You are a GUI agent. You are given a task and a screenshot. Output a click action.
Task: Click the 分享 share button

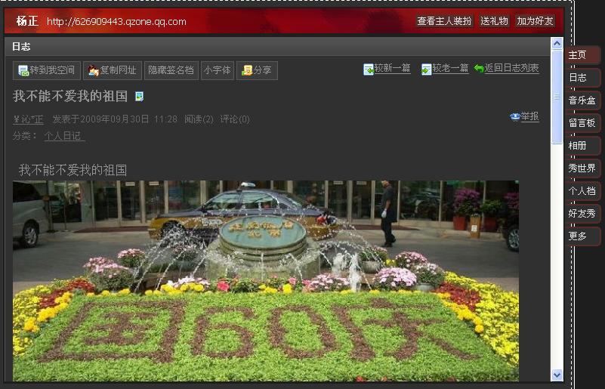257,70
